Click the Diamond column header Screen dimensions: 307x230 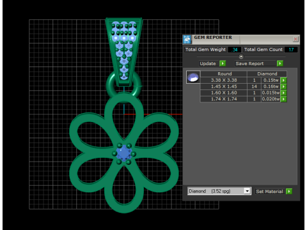[267, 73]
